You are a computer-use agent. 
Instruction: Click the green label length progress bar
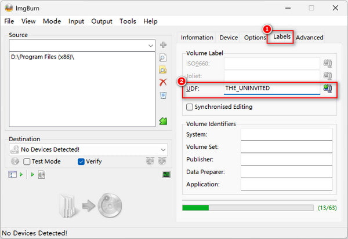(248, 208)
